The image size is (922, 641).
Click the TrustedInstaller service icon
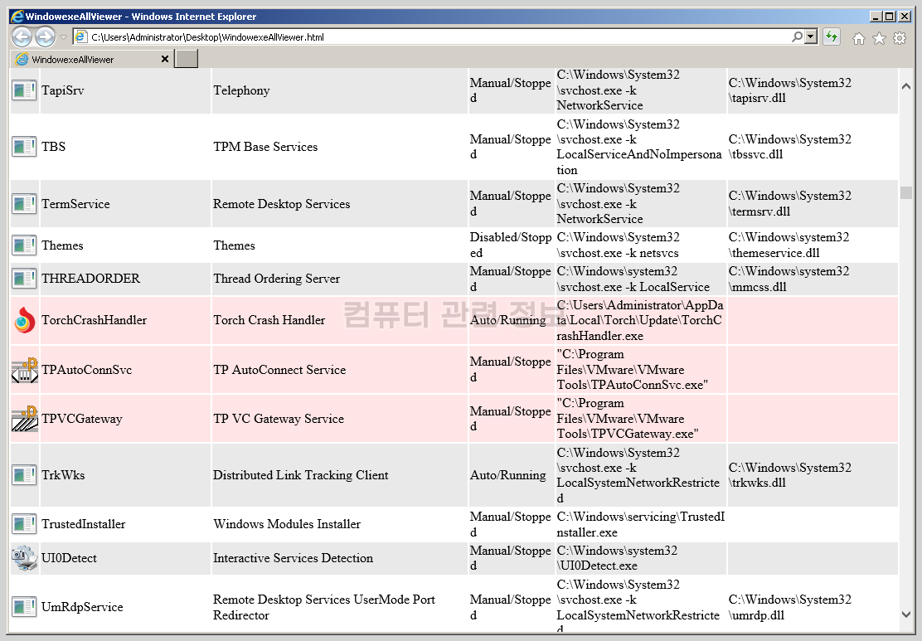coord(24,523)
